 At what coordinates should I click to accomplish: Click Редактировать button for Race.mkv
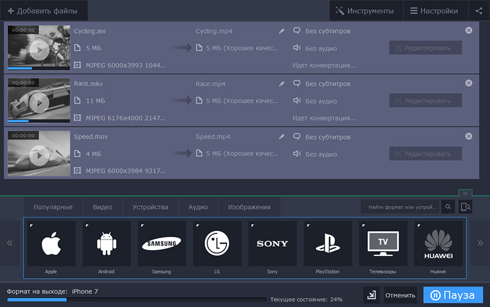click(x=425, y=100)
